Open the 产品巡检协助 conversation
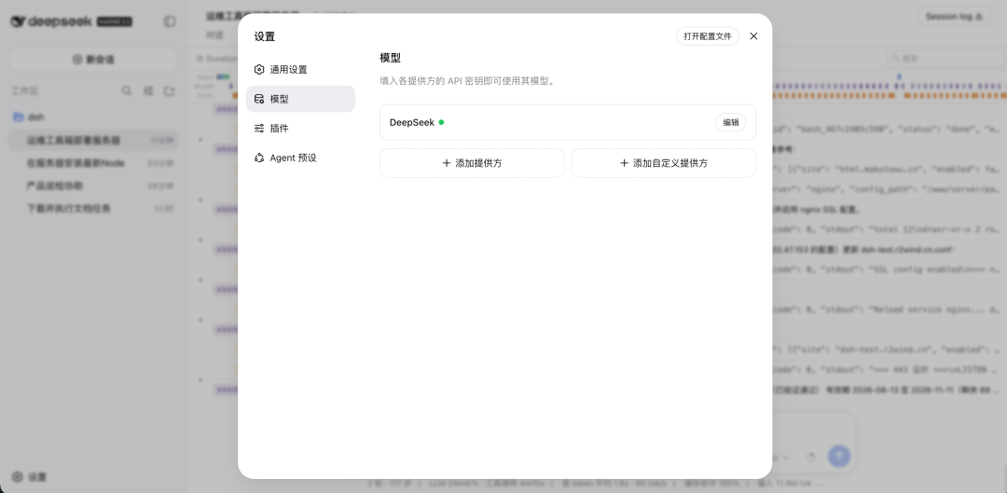The image size is (1007, 493). tap(94, 185)
